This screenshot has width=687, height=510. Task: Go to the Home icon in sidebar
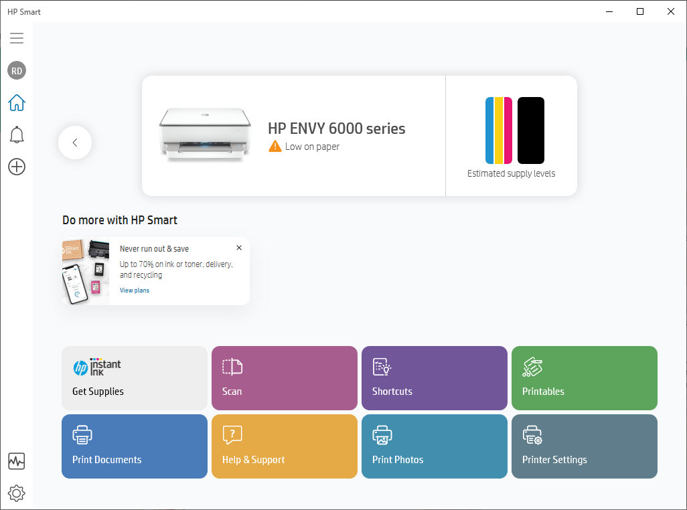pyautogui.click(x=17, y=102)
